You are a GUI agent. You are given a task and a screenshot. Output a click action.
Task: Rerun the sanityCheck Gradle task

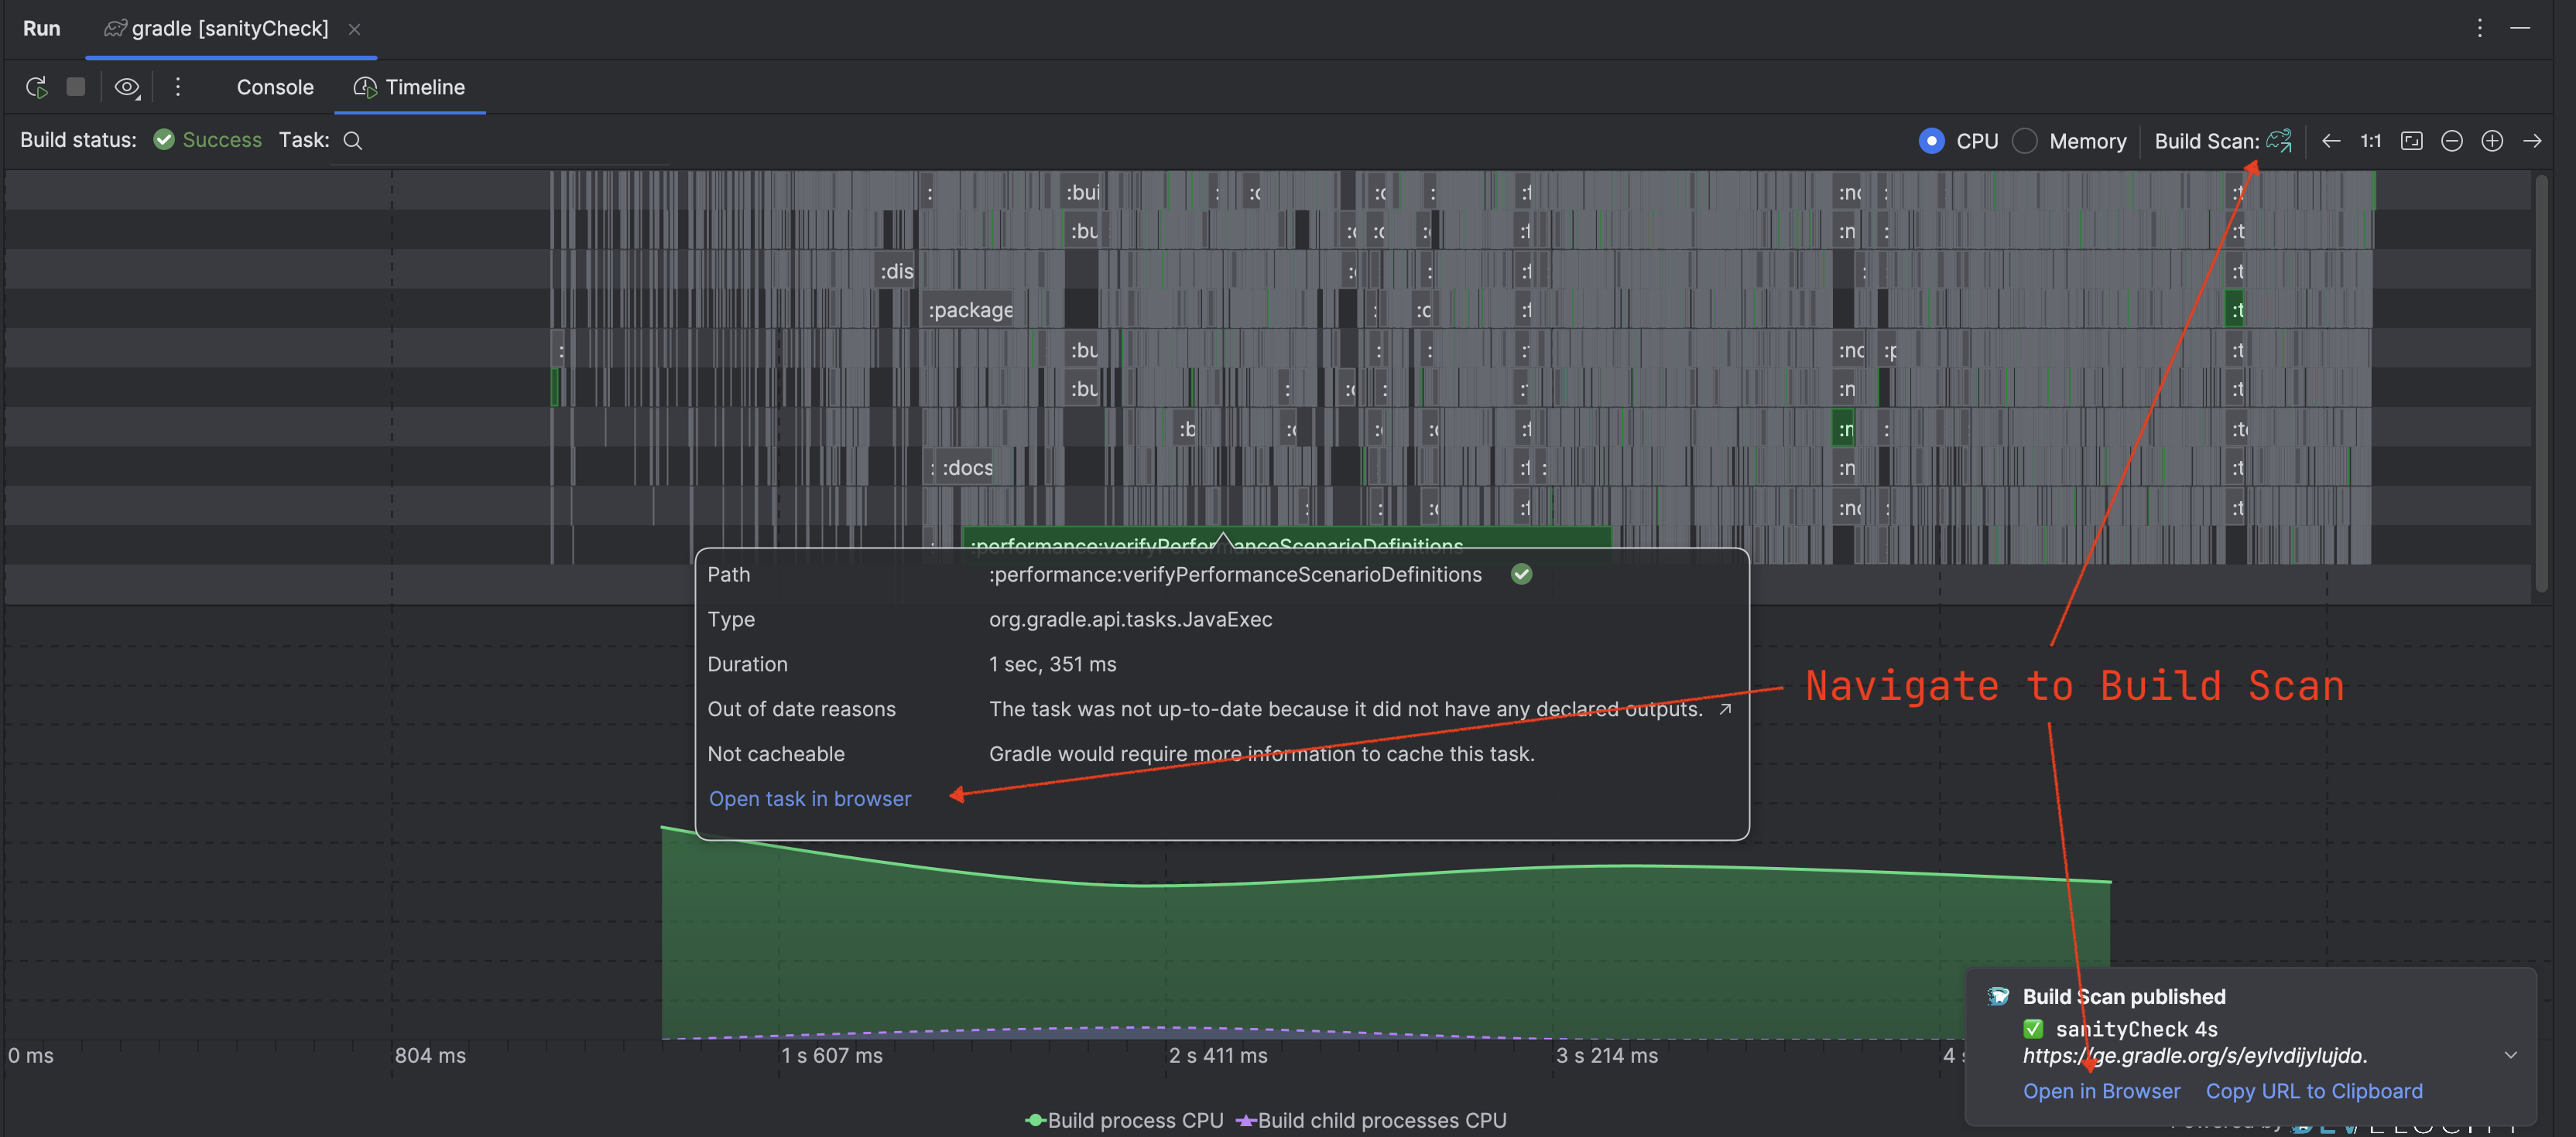click(36, 87)
